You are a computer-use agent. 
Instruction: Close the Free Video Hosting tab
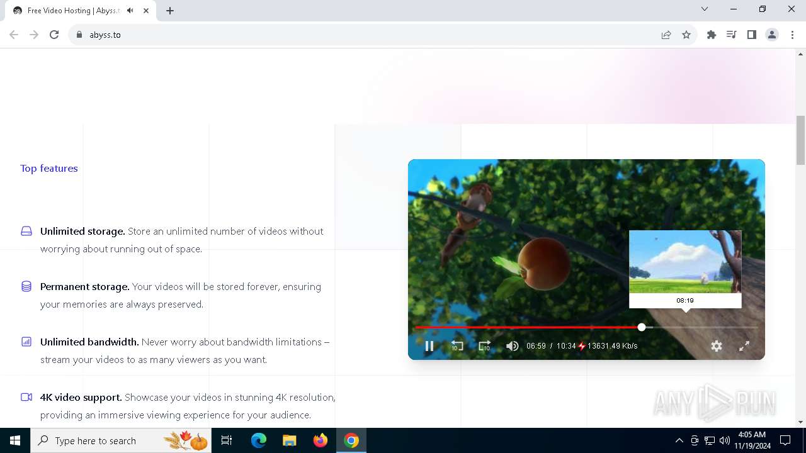[x=146, y=11]
